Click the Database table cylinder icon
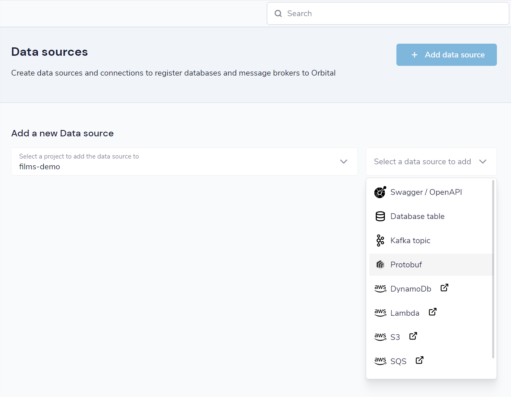This screenshot has height=397, width=511. point(380,216)
